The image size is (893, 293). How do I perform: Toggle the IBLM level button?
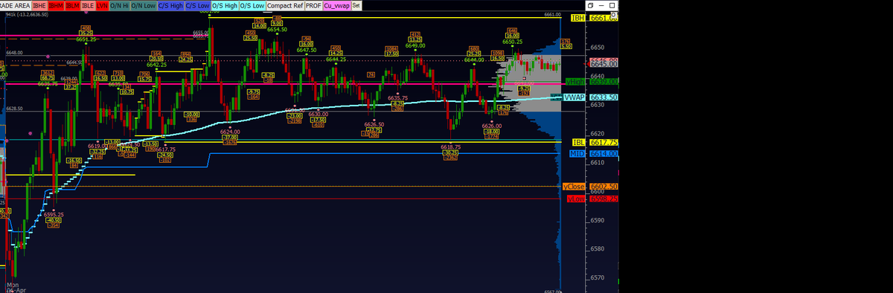click(73, 5)
